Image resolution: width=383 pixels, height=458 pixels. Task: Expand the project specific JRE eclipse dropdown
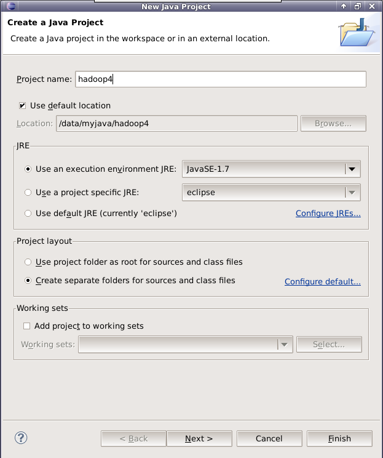coord(352,192)
